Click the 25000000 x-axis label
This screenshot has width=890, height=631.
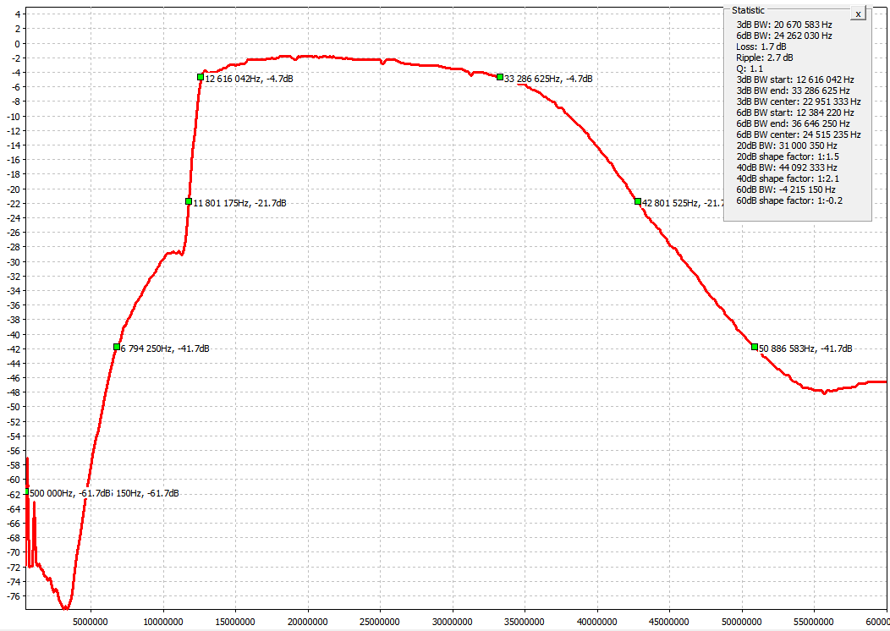click(380, 620)
